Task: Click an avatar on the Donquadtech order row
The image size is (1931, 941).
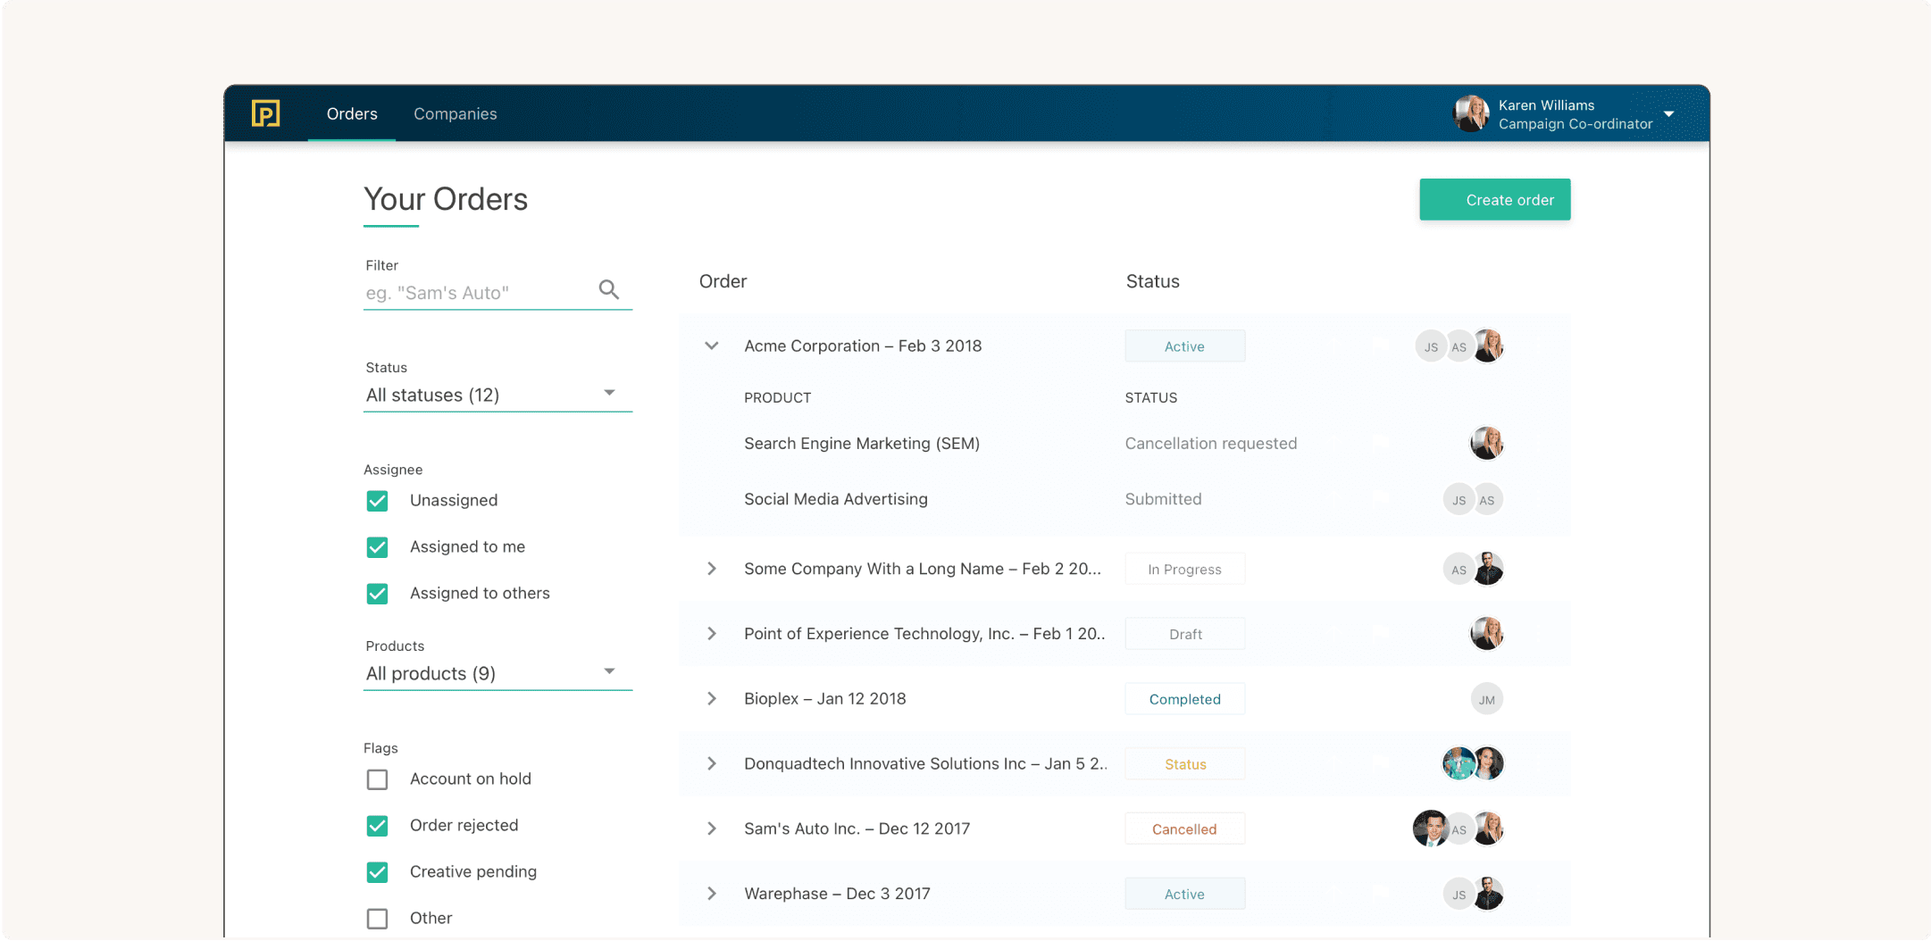Action: coord(1458,763)
